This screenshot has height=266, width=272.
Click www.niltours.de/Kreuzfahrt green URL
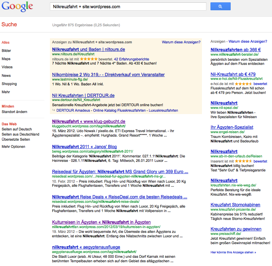pyautogui.click(x=73, y=54)
